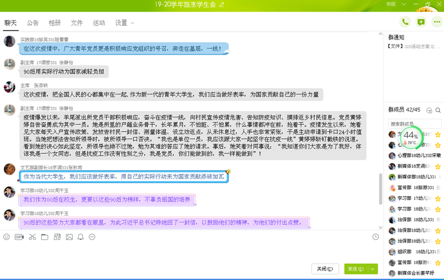Open the send picture icon
444x280 pixels.
(69, 237)
